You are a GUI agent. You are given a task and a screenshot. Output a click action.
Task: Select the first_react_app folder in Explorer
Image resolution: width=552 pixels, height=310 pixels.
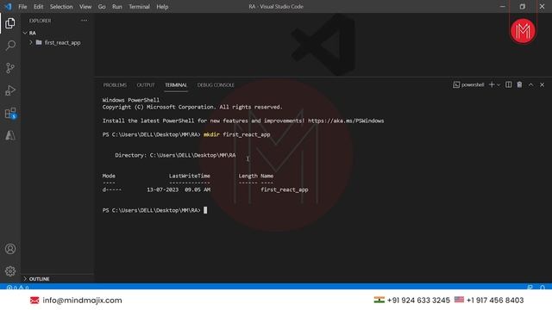click(x=62, y=42)
